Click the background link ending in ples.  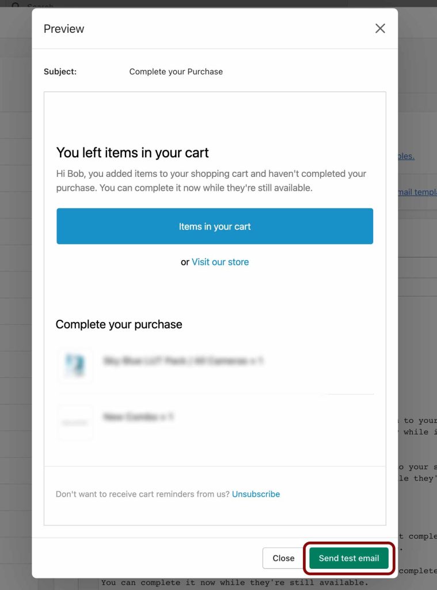click(406, 156)
